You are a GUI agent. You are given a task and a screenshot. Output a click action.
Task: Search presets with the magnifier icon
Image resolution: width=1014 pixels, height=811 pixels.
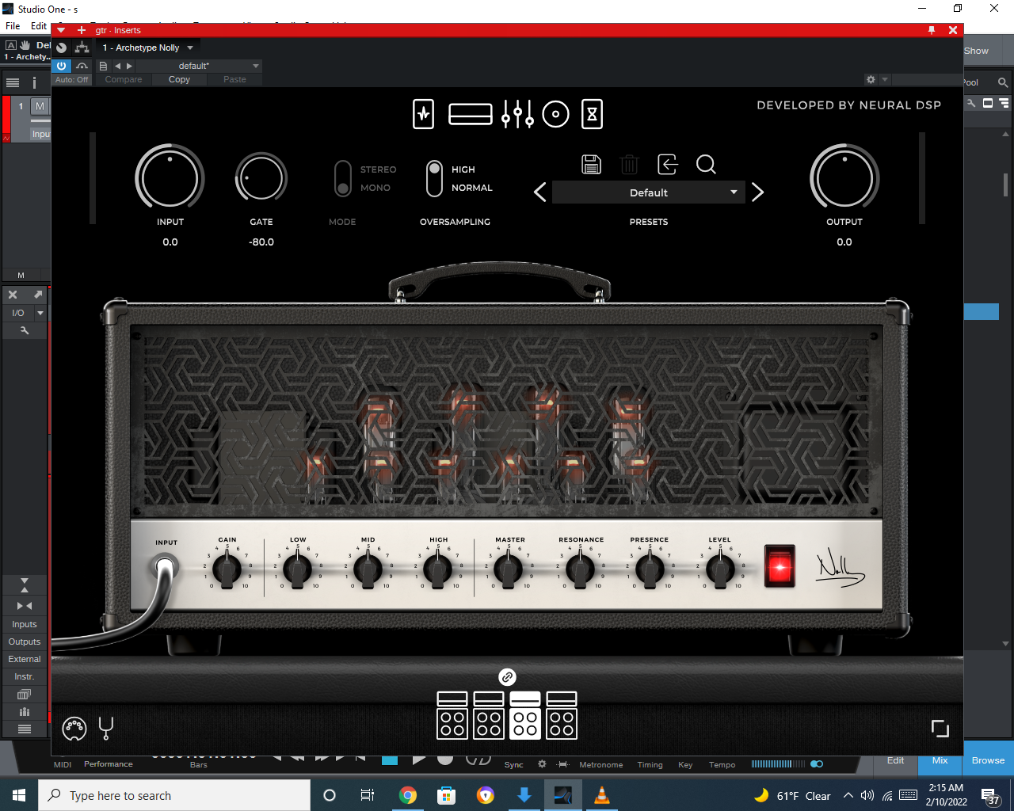tap(706, 164)
